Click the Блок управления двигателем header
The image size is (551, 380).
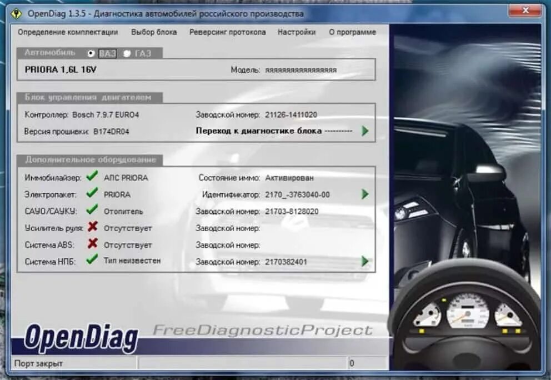click(88, 97)
